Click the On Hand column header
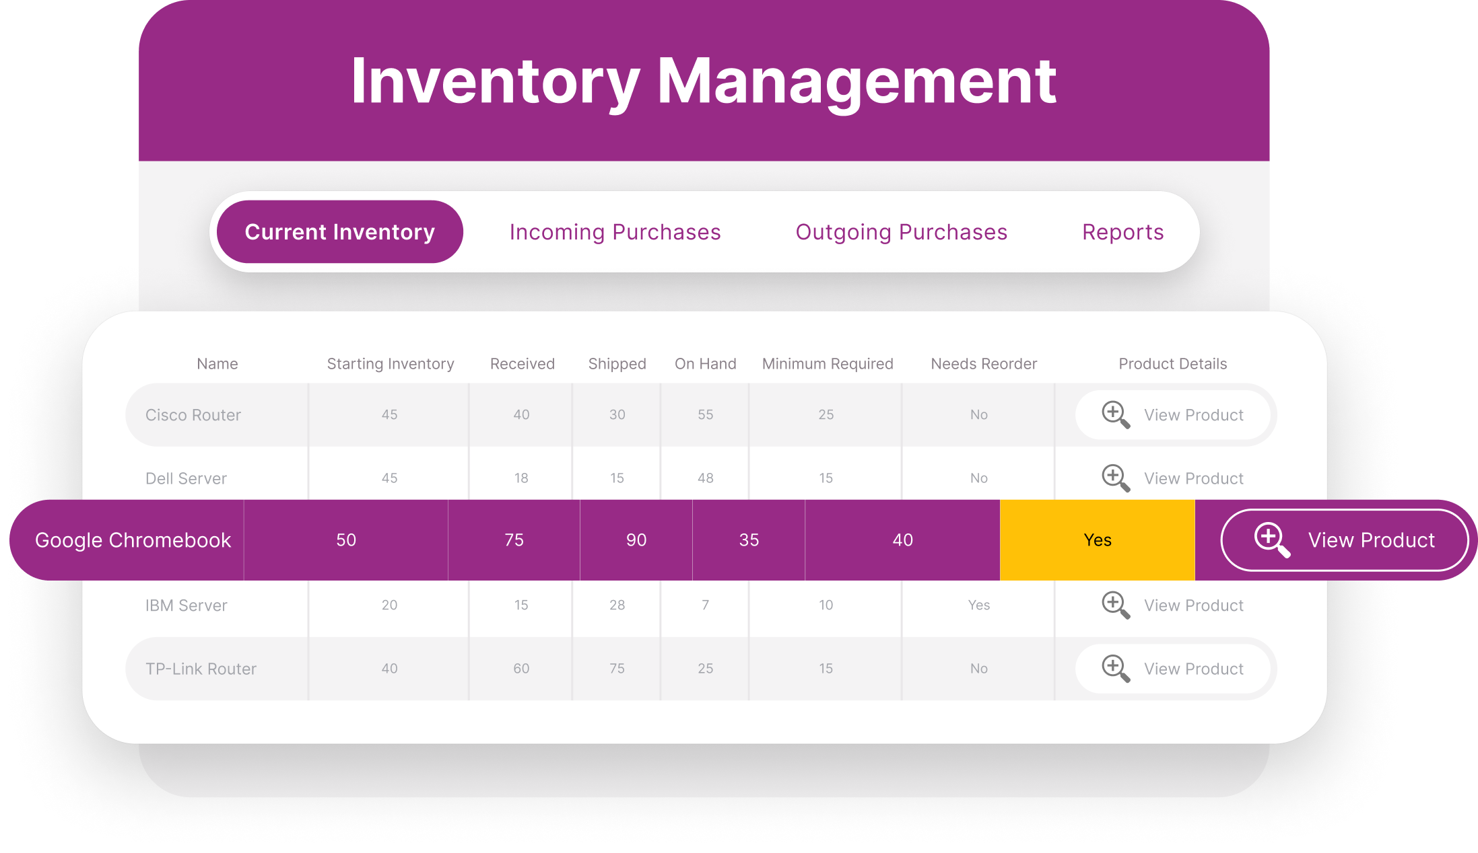 705,364
